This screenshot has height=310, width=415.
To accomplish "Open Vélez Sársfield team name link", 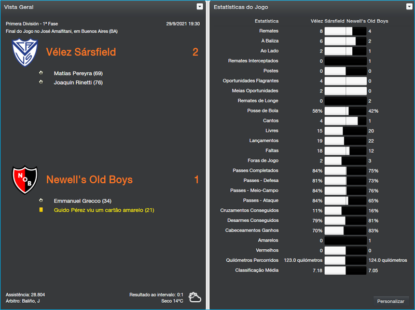I will (81, 52).
